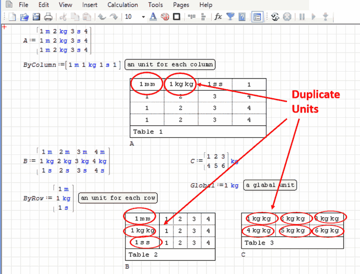The width and height of the screenshot is (360, 274).
Task: Toggle the side panel button in toolbar
Action: pos(257,17)
